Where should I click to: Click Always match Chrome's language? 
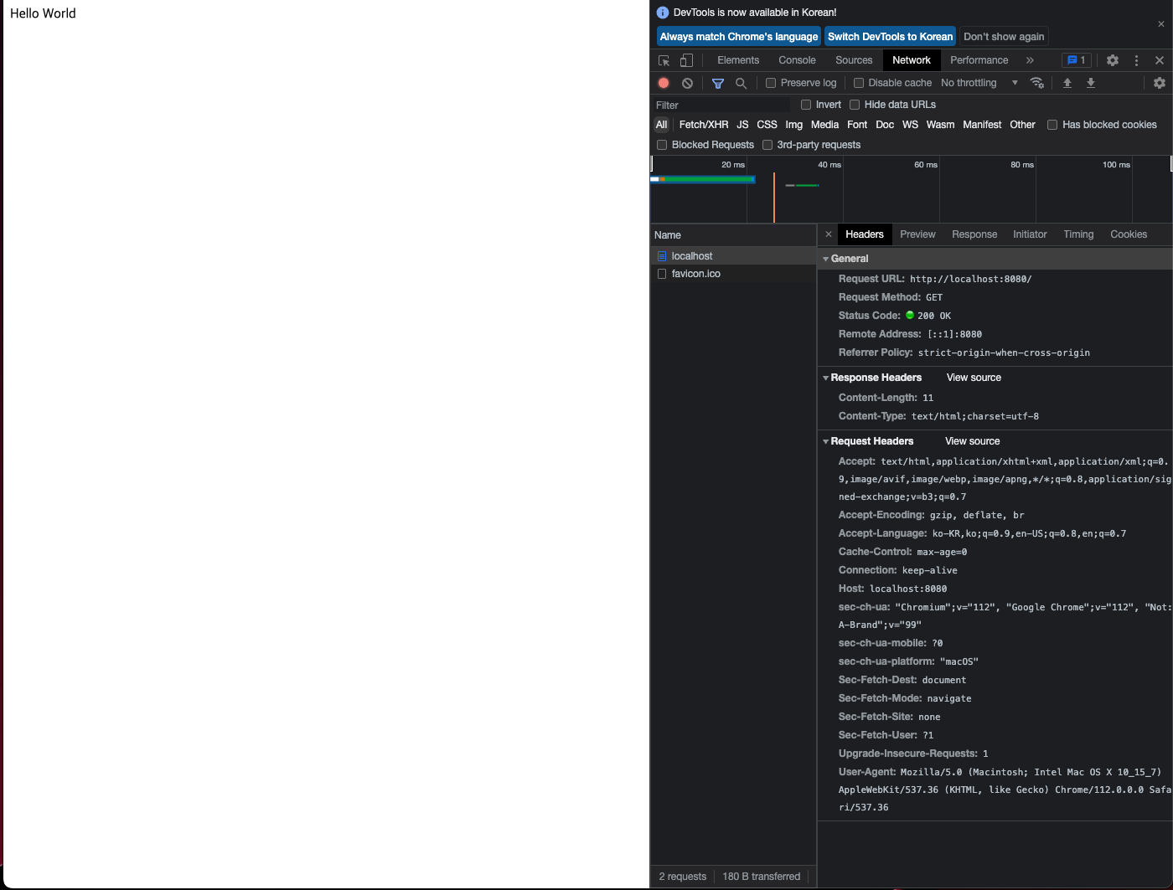pos(739,37)
